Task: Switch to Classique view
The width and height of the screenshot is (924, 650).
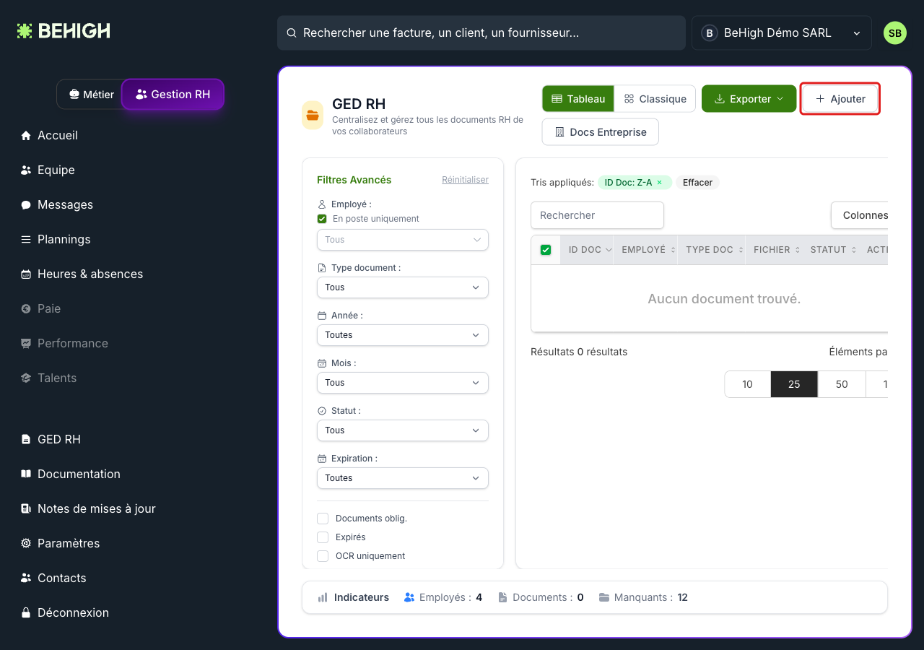Action: click(x=655, y=99)
